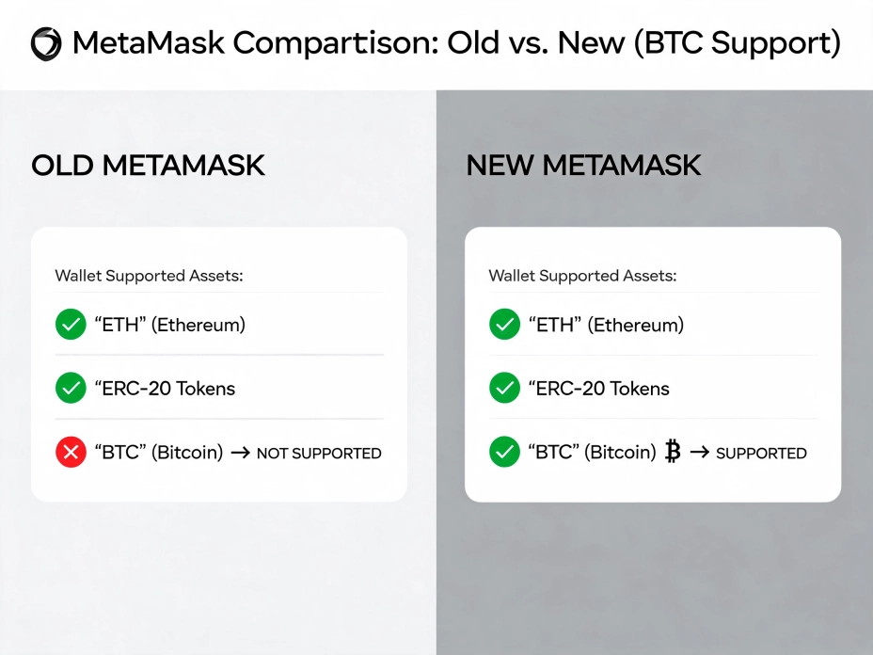Click the arrow before SUPPORTED label
873x655 pixels.
click(700, 453)
